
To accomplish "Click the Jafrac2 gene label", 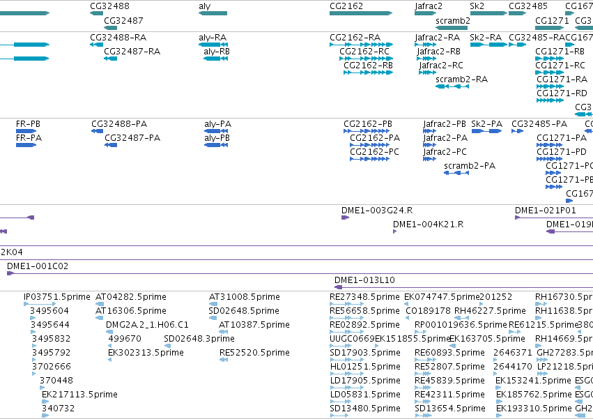I will (429, 6).
